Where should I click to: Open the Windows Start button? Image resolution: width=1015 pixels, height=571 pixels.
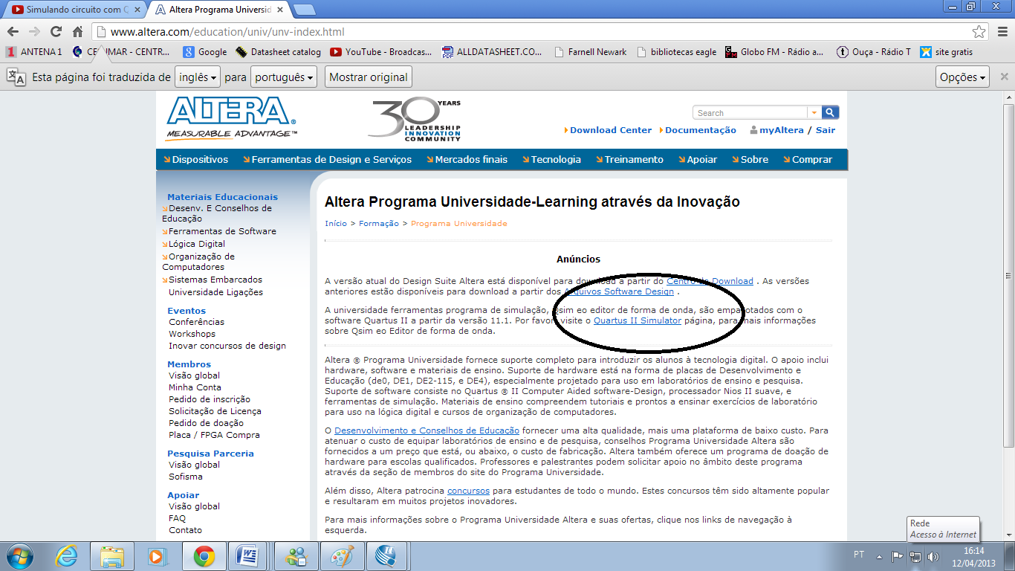point(19,555)
